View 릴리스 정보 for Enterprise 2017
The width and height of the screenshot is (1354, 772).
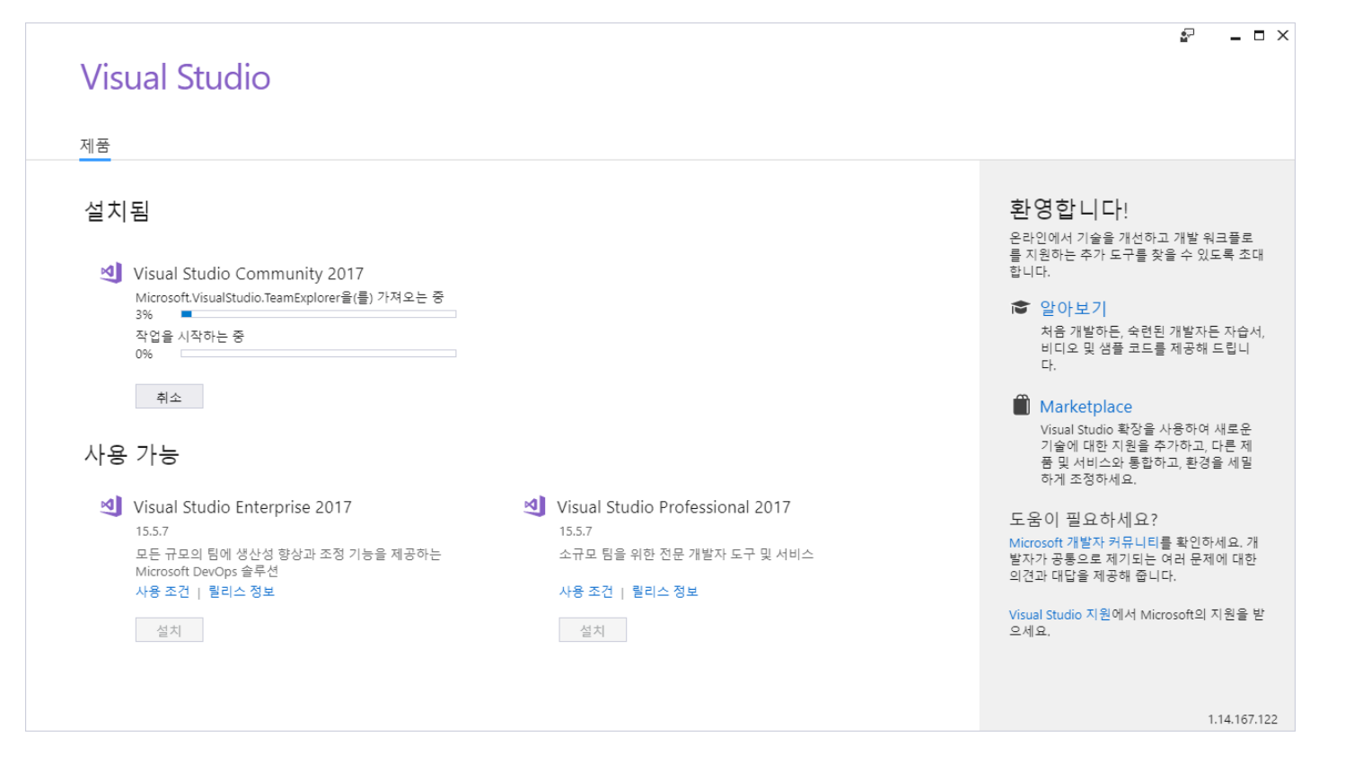tap(242, 591)
